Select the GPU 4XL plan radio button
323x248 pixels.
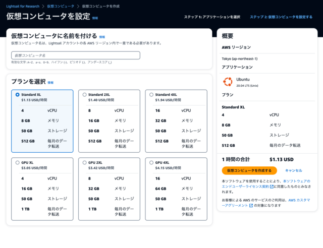click(151, 163)
